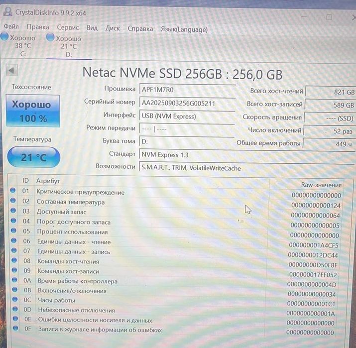The image size is (356, 348).
Task: Select the row Ошибки целостности носителя и данных
Action: 175,321
